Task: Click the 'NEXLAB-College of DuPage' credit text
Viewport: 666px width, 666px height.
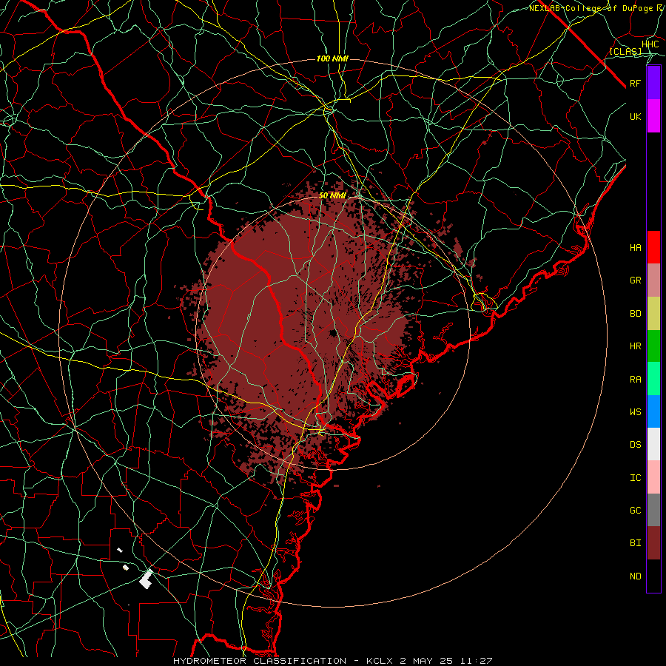Action: [x=591, y=8]
